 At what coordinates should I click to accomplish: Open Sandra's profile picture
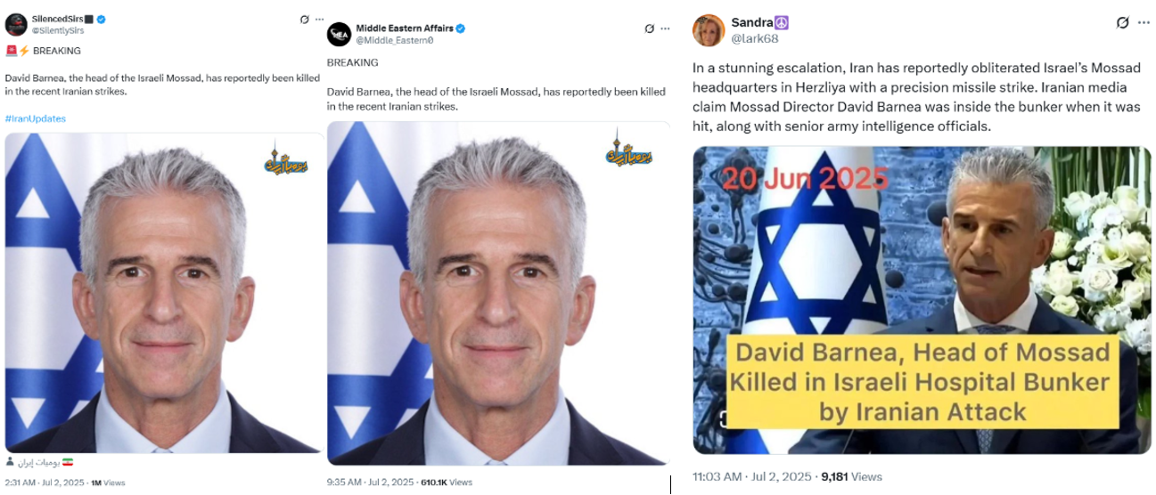(x=709, y=30)
